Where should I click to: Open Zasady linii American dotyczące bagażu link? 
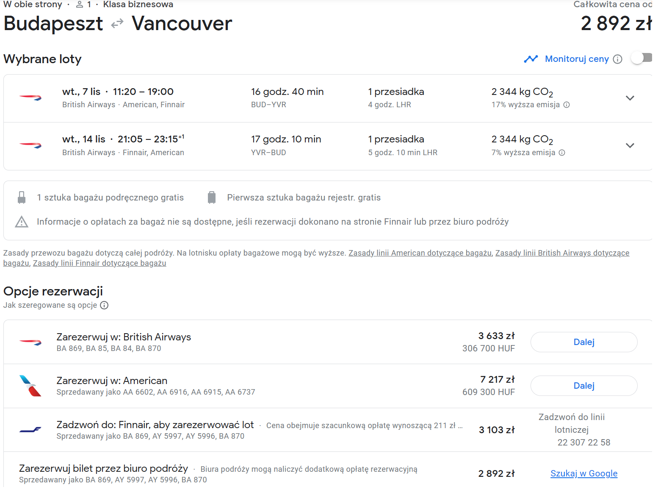tap(420, 253)
